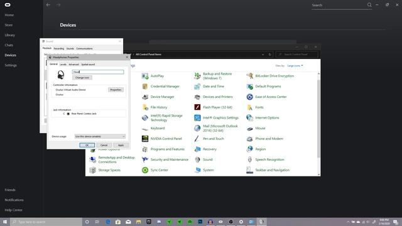The image size is (402, 226).
Task: Select Recording tab in Sound window
Action: pyautogui.click(x=58, y=48)
